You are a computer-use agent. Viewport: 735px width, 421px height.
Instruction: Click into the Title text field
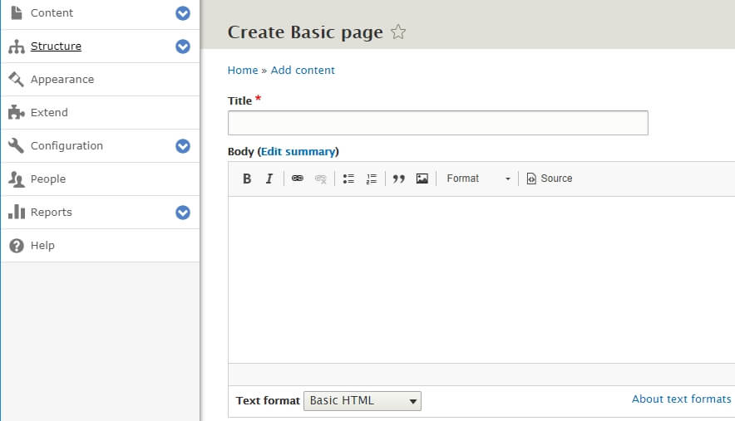coord(437,123)
